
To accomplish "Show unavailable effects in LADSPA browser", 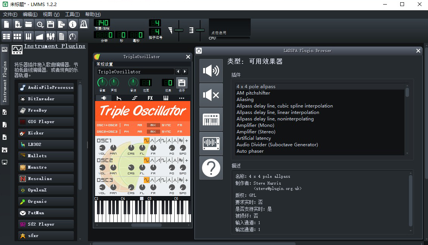I will (x=211, y=95).
